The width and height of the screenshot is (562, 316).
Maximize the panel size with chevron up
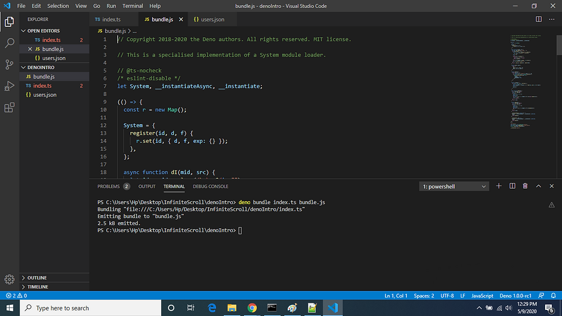(538, 186)
